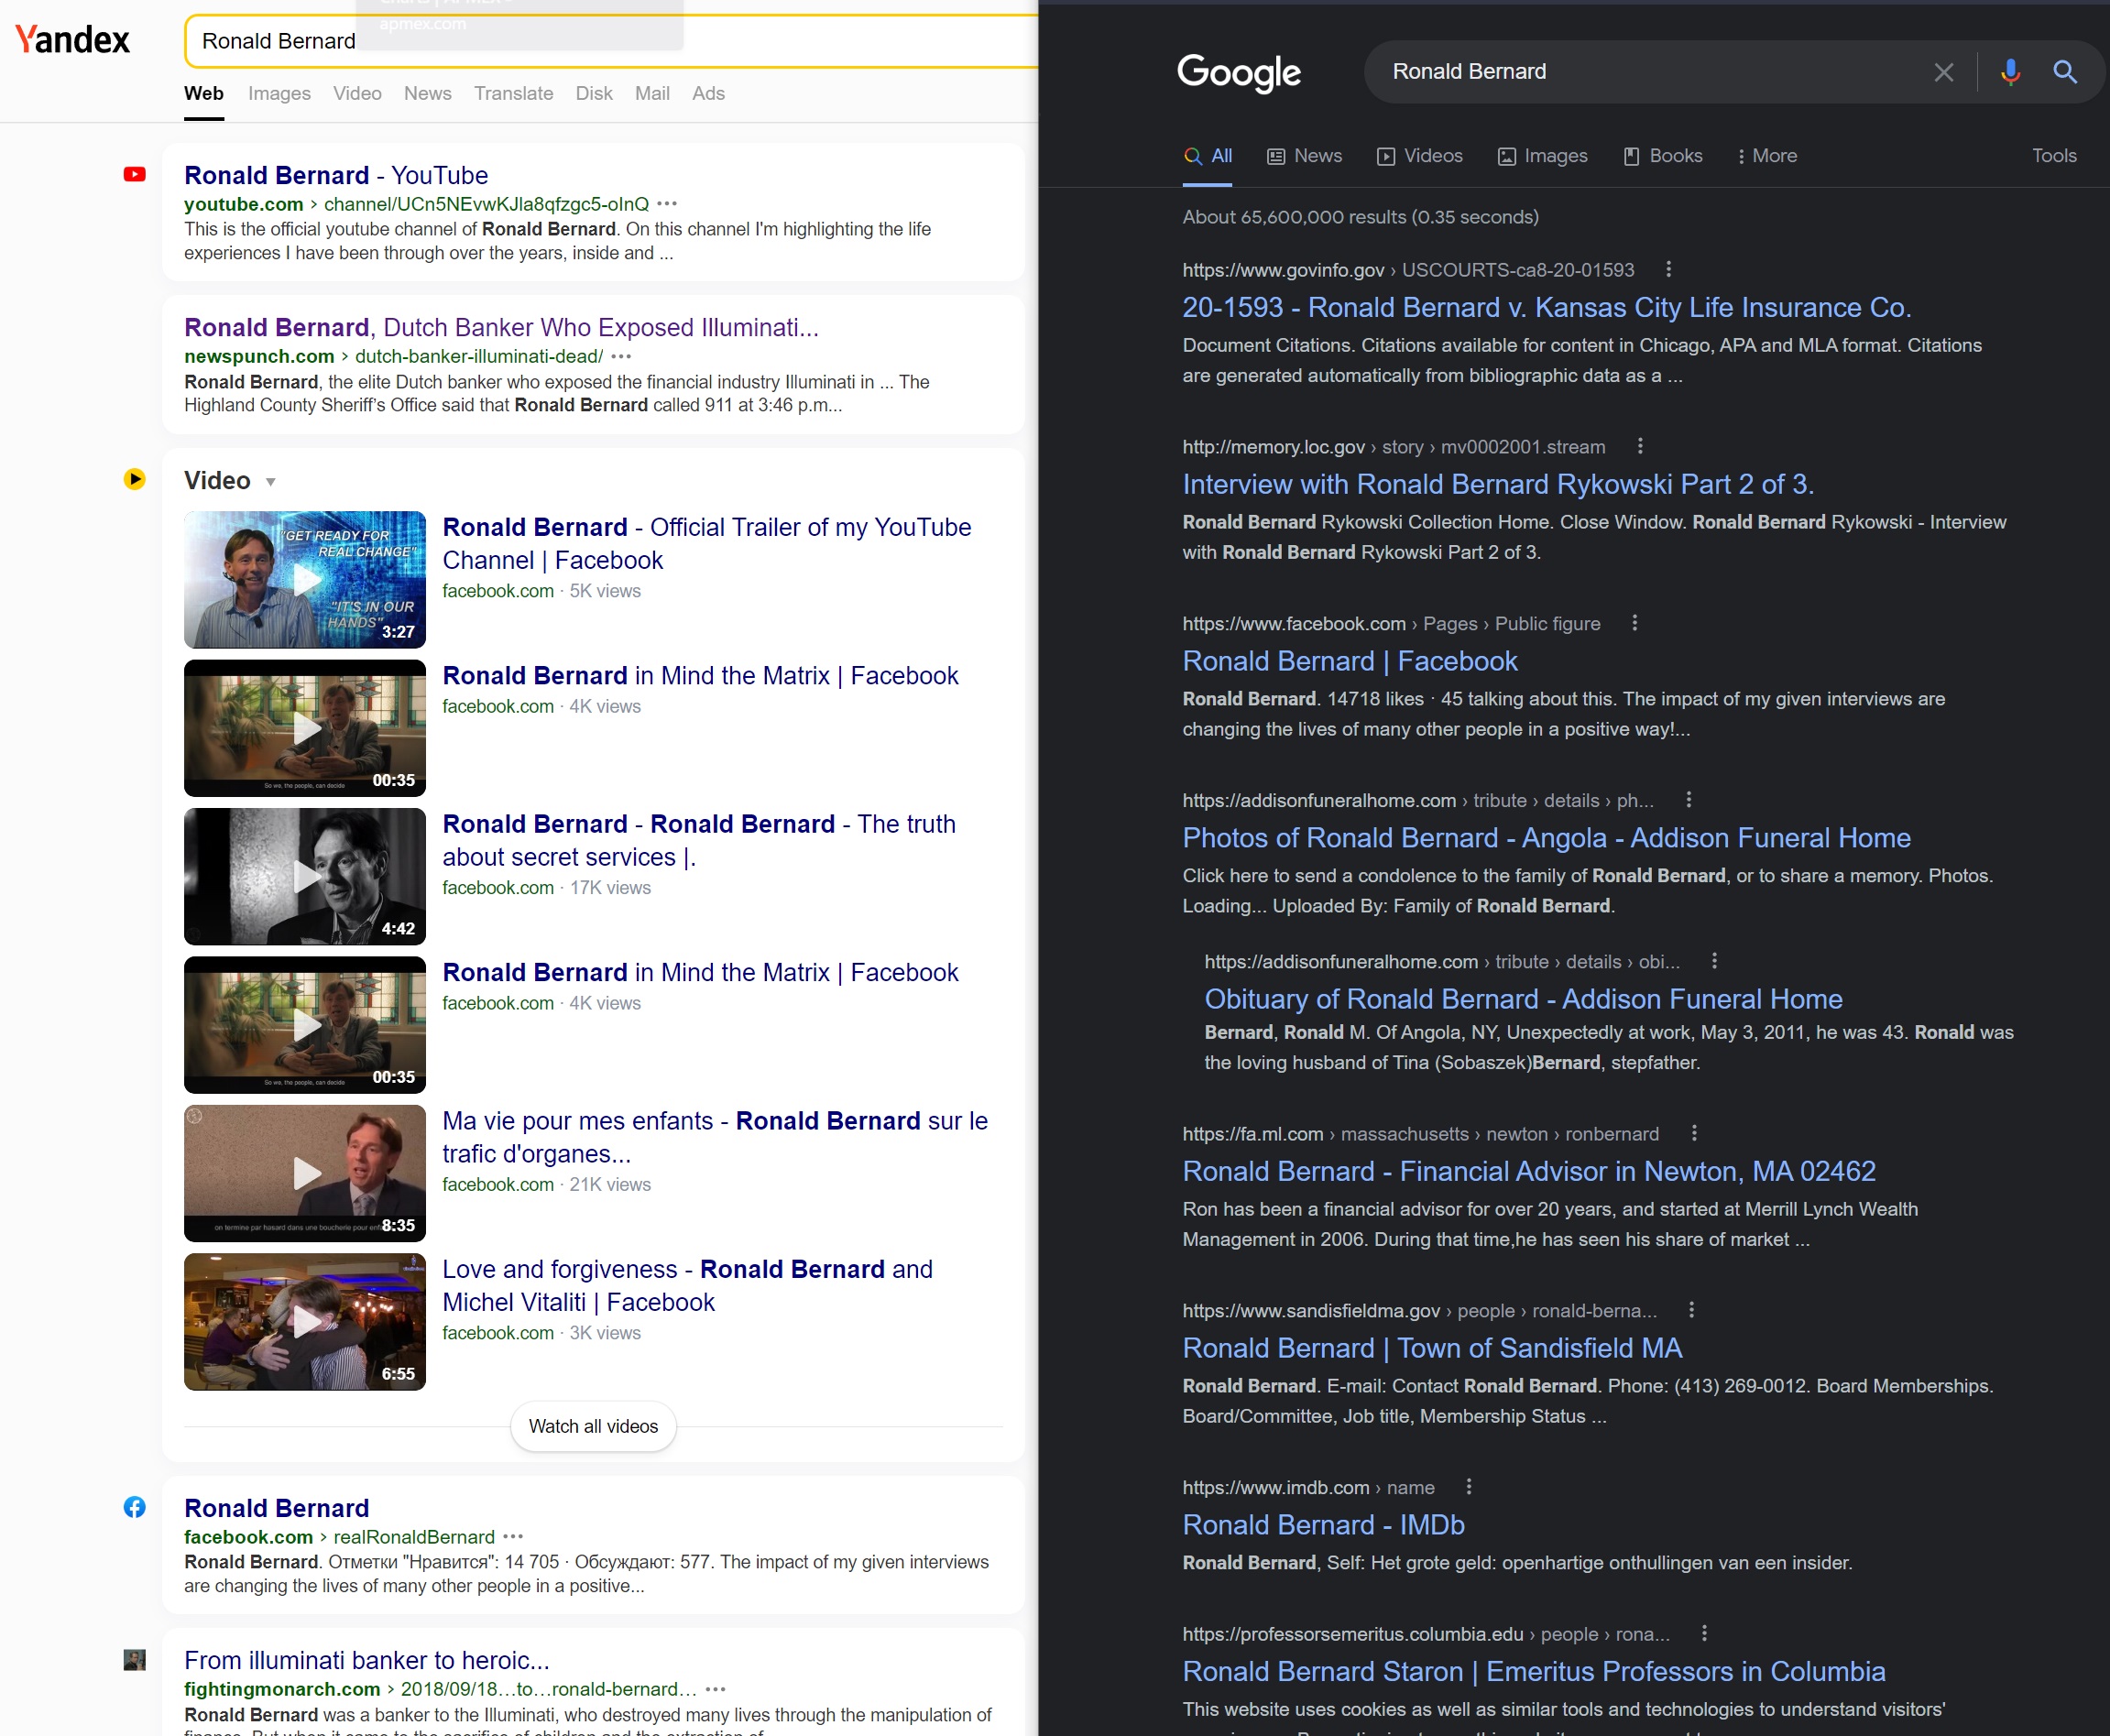Click the Watch all videos button
This screenshot has width=2110, height=1736.
coord(593,1426)
